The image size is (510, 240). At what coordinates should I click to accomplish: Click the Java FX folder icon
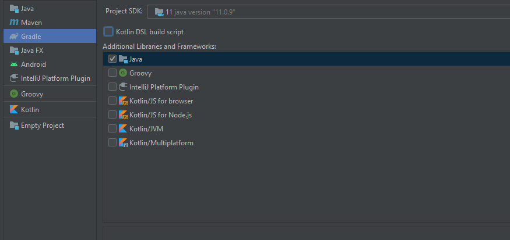pyautogui.click(x=14, y=51)
